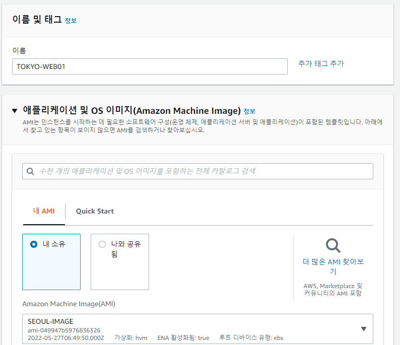Open the SEOUL-IMAGE AMI dropdown arrow
Viewport: 400px width, 345px height.
tap(364, 329)
